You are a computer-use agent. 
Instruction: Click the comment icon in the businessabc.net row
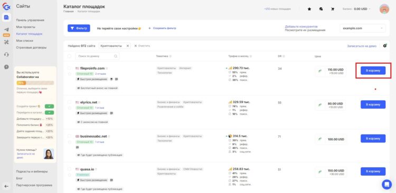pyautogui.click(x=77, y=147)
